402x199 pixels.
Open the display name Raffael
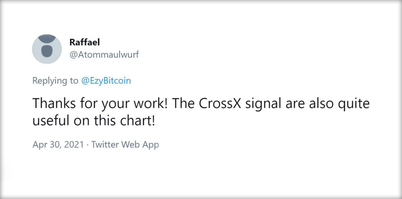pos(84,42)
